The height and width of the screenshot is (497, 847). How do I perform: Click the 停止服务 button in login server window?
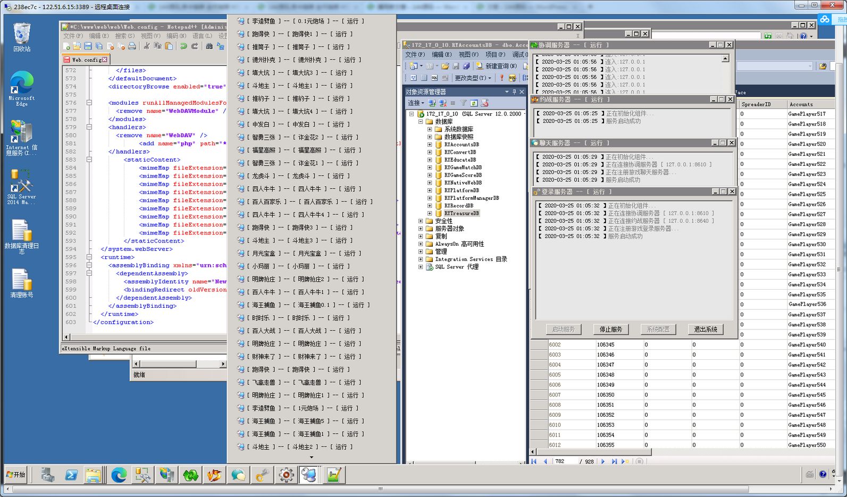(611, 330)
